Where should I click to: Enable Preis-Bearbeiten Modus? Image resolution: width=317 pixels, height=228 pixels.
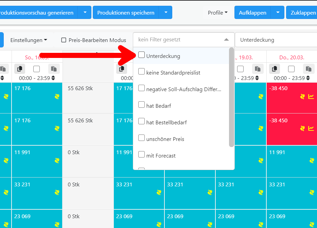pyautogui.click(x=64, y=40)
